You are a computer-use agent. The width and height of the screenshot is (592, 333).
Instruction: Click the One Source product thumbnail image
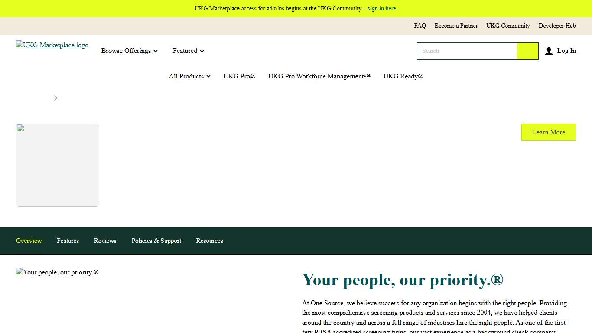click(x=57, y=165)
